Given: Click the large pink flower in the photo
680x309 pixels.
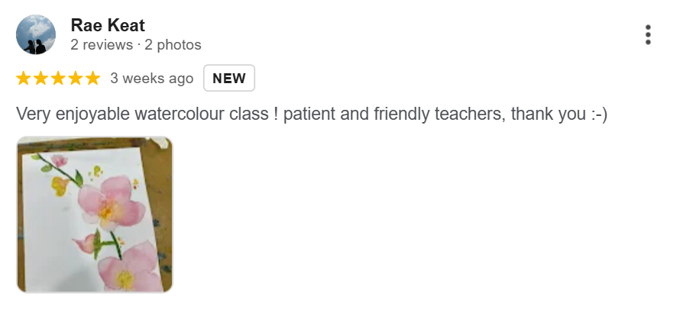Looking at the screenshot, I should (x=107, y=200).
